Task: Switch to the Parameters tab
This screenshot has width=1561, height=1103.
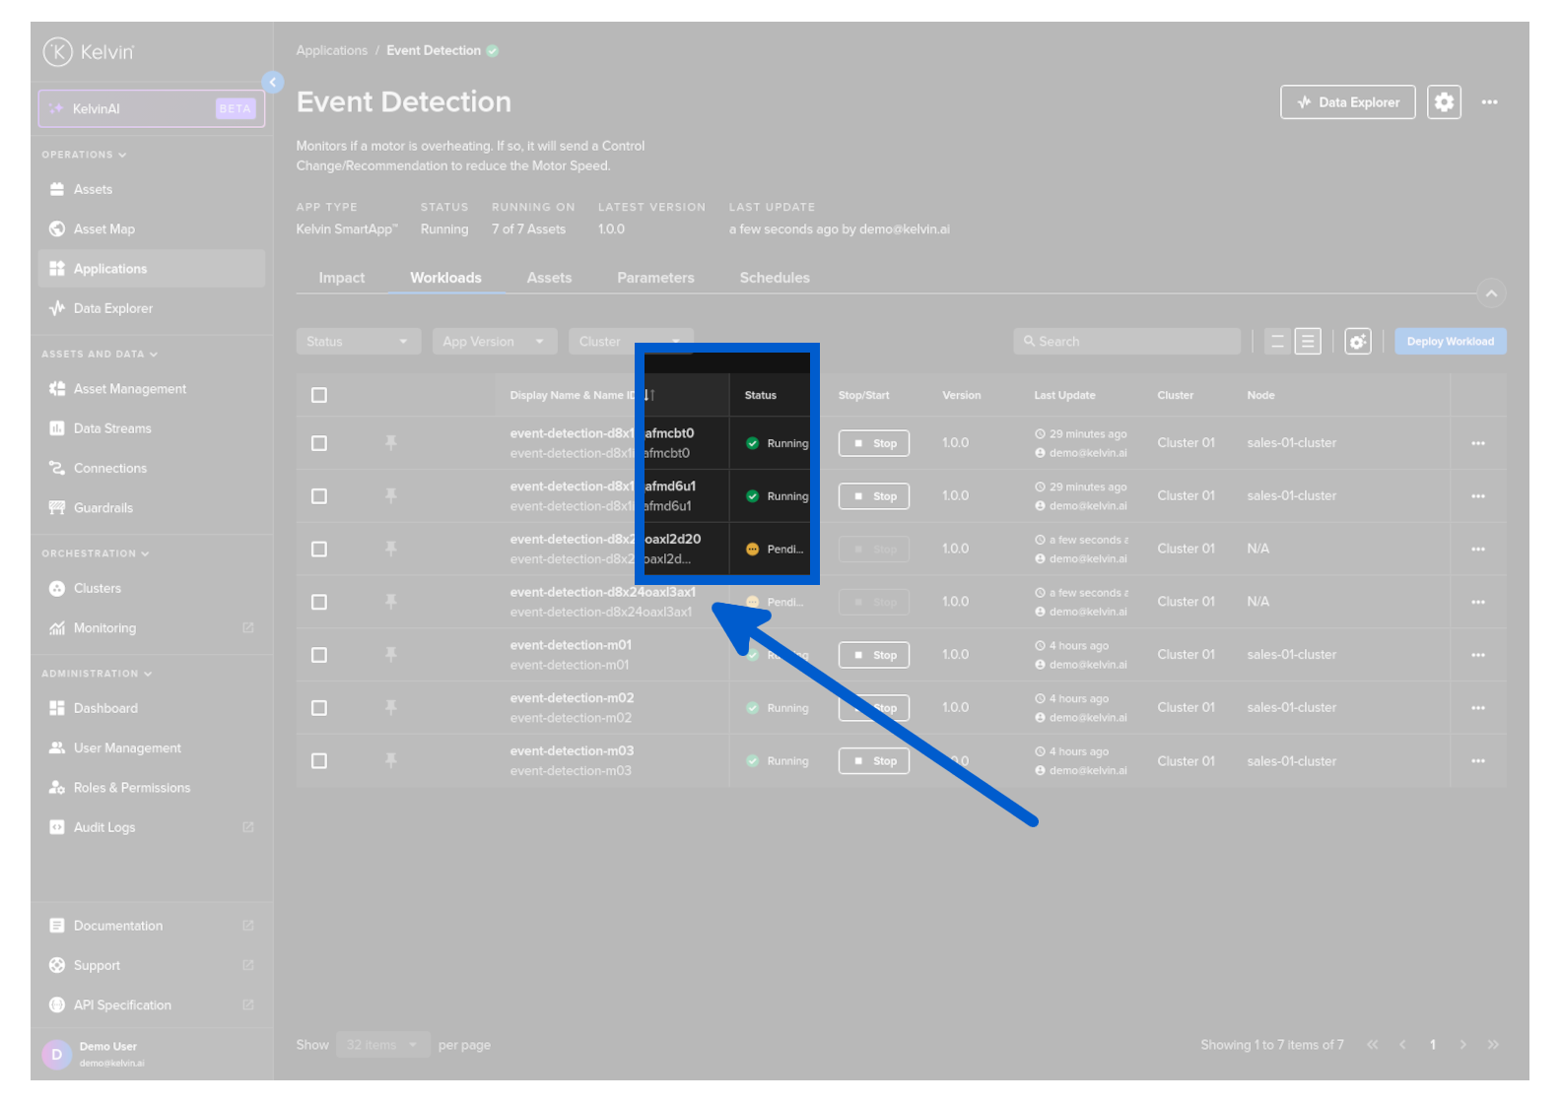Action: [655, 278]
